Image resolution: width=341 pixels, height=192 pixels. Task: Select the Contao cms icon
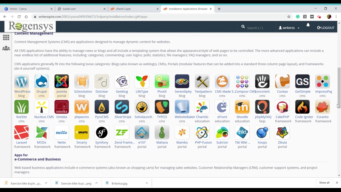coord(282,81)
